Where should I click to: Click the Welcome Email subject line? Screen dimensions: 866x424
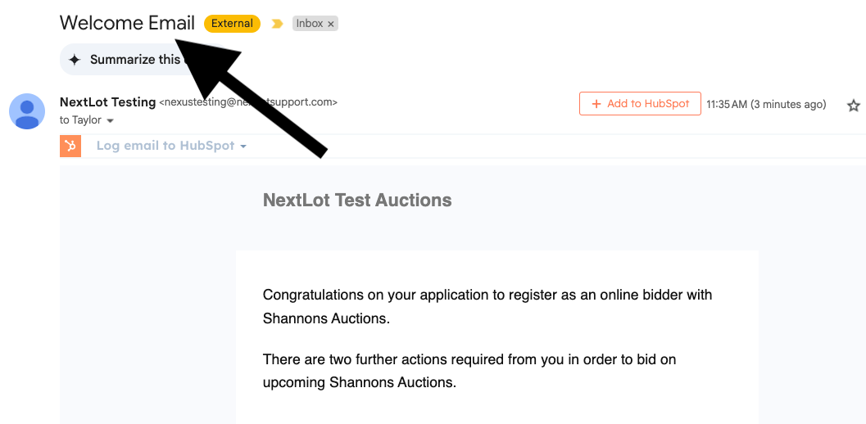[127, 23]
